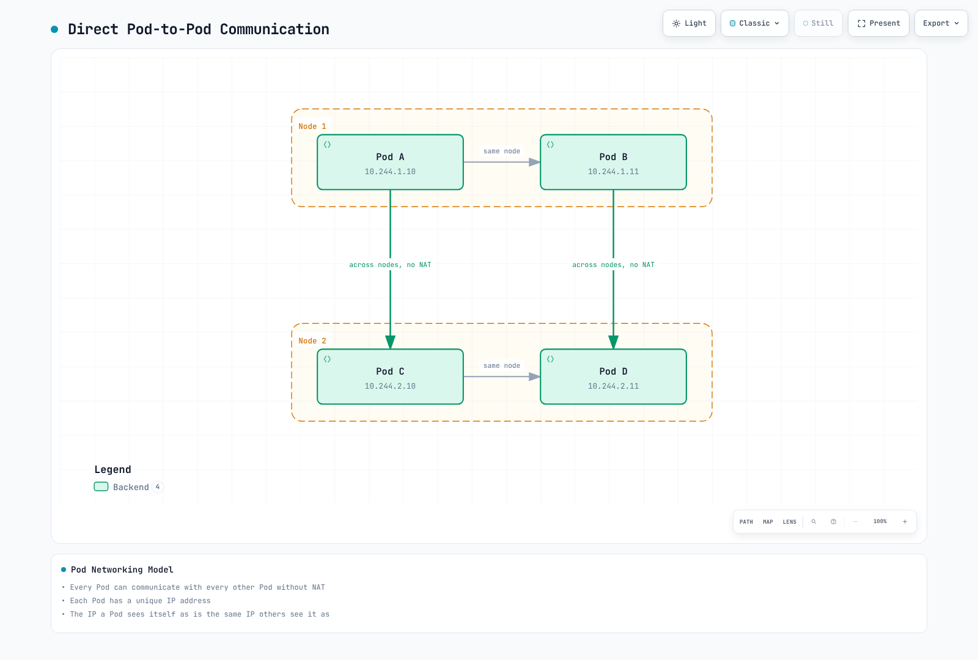The image size is (978, 660).
Task: Open the help question-mark icon
Action: point(833,522)
